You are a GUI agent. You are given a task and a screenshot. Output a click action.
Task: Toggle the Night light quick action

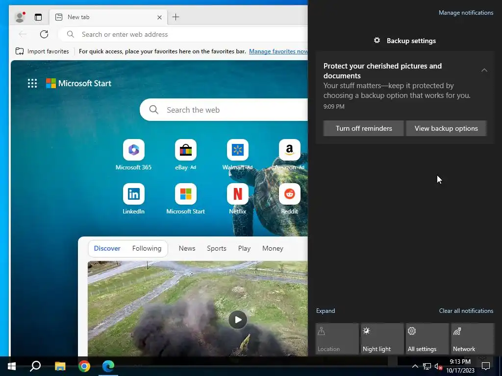[x=382, y=339]
